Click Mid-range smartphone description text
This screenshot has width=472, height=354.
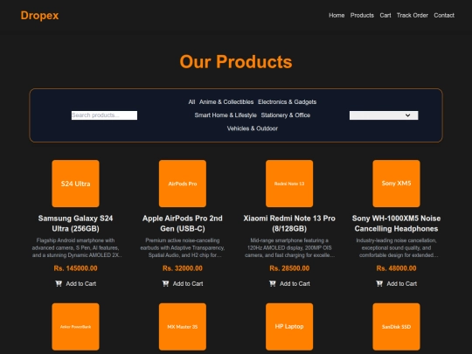coord(289,247)
